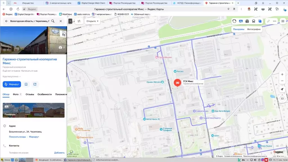Share the place via share icon

(35, 84)
